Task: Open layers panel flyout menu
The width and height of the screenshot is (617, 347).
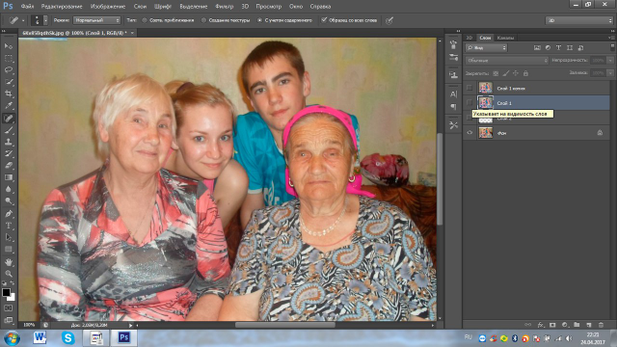Action: 611,38
